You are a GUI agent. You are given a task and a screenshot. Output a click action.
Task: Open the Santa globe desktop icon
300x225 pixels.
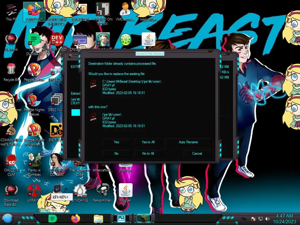[x=103, y=40]
